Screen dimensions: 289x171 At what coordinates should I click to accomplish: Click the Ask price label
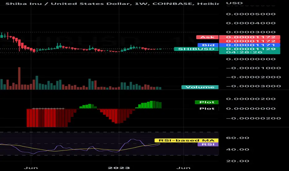pyautogui.click(x=207, y=37)
